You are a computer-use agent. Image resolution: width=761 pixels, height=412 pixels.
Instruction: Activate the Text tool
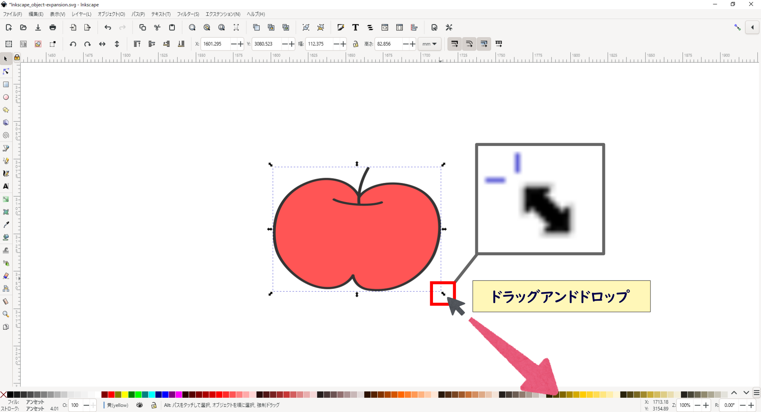pyautogui.click(x=6, y=186)
